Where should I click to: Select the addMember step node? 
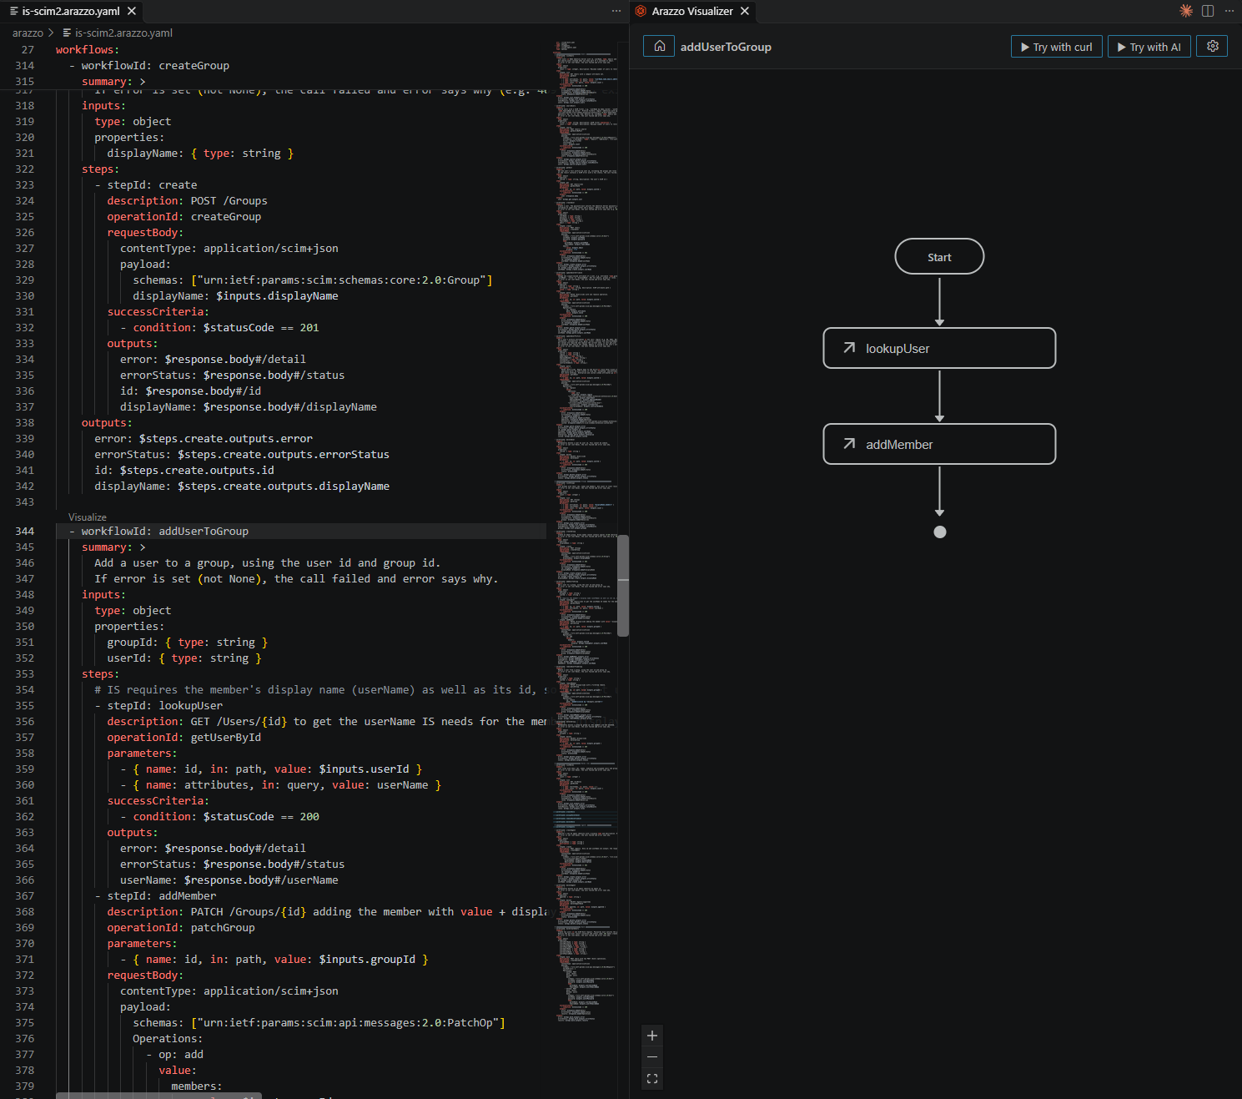click(x=939, y=444)
